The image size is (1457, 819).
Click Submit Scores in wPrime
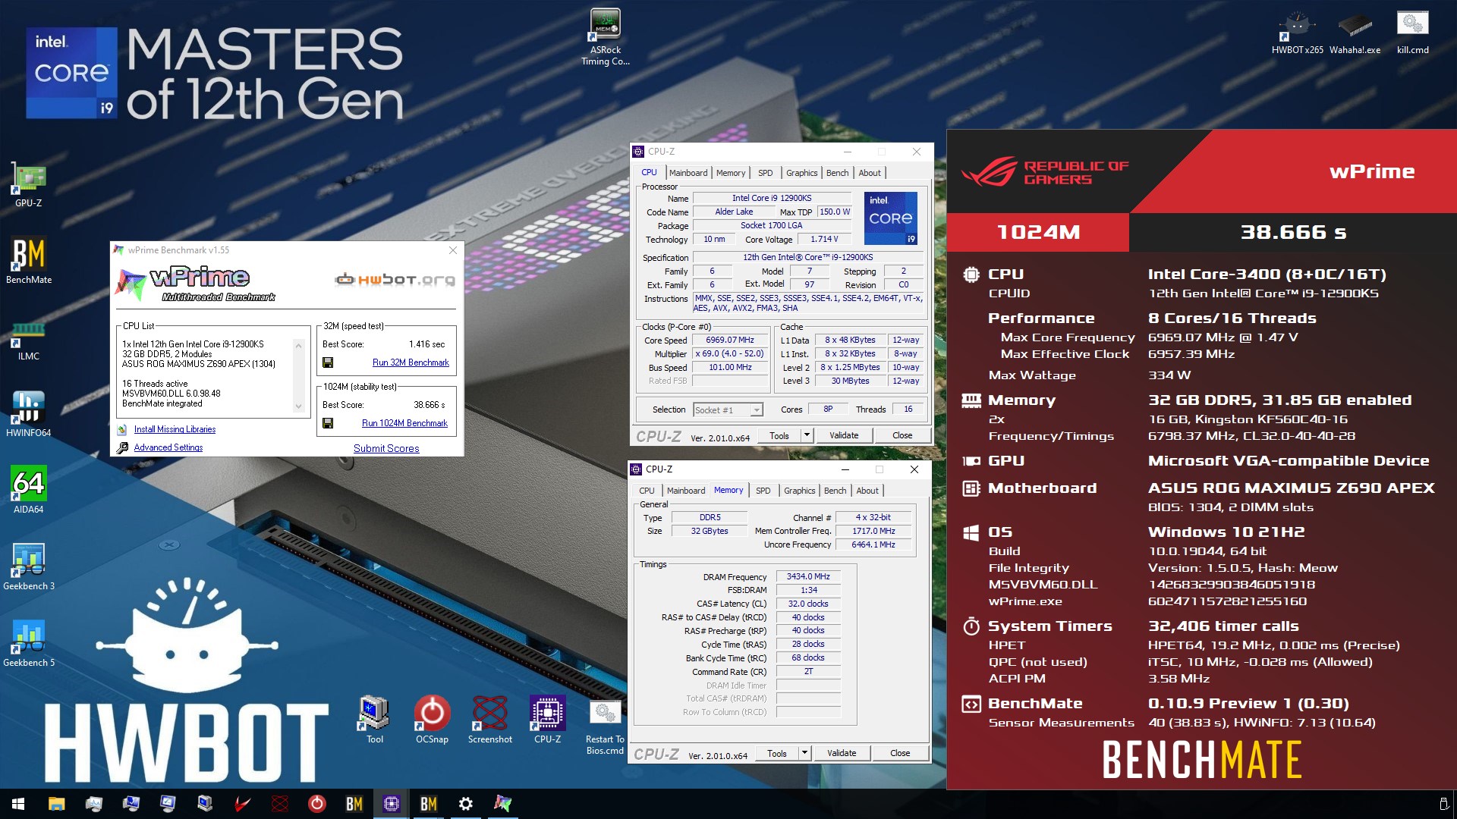coord(386,448)
